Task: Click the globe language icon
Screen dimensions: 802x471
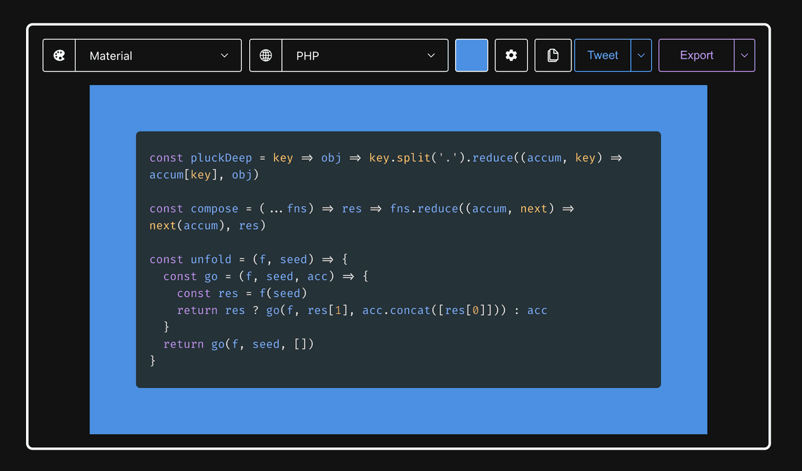Action: coord(266,55)
